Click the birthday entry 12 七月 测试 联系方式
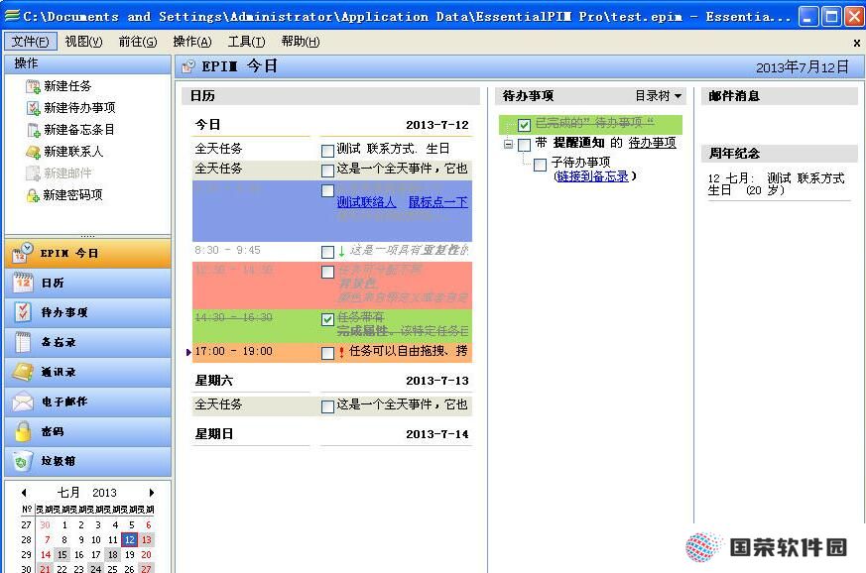866x573 pixels. [777, 184]
